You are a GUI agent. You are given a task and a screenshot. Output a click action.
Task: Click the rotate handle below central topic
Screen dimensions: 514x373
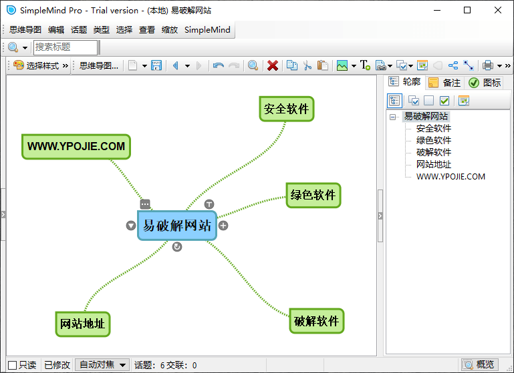tap(177, 247)
